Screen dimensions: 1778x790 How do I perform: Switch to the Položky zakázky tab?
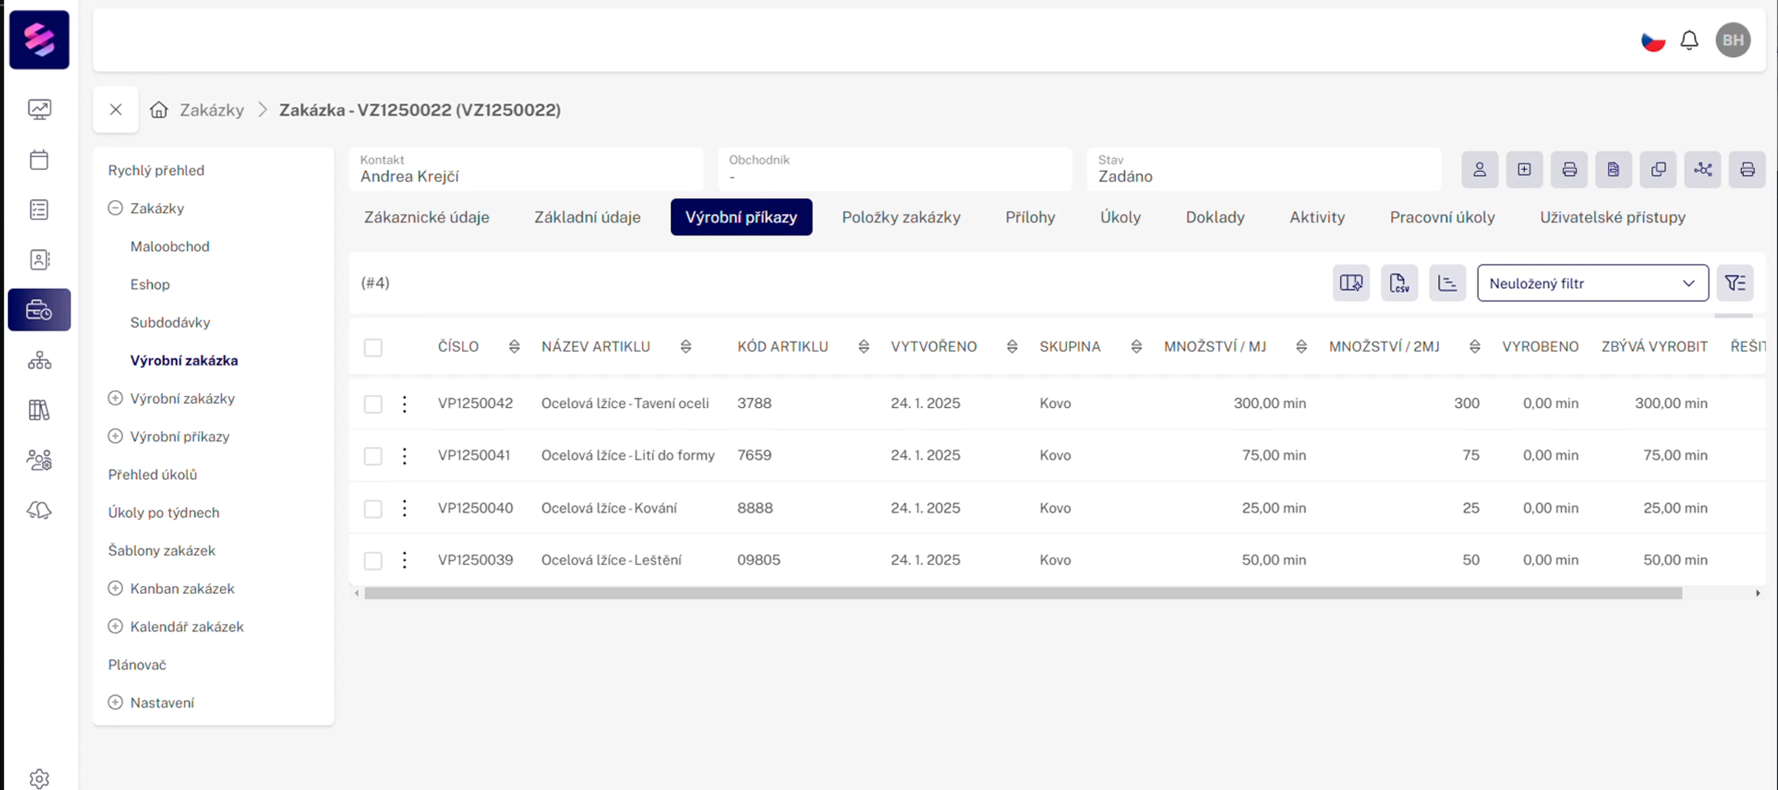click(901, 217)
